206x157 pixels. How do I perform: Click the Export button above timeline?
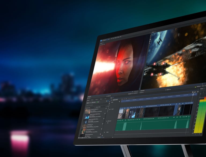tap(194, 92)
